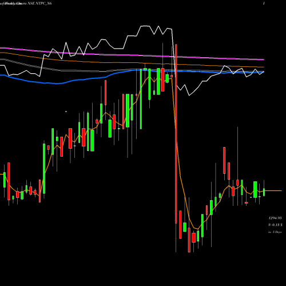This screenshot has height=286, width=286.
Task: Click the "in 5 Days" label
Action: [275, 232]
